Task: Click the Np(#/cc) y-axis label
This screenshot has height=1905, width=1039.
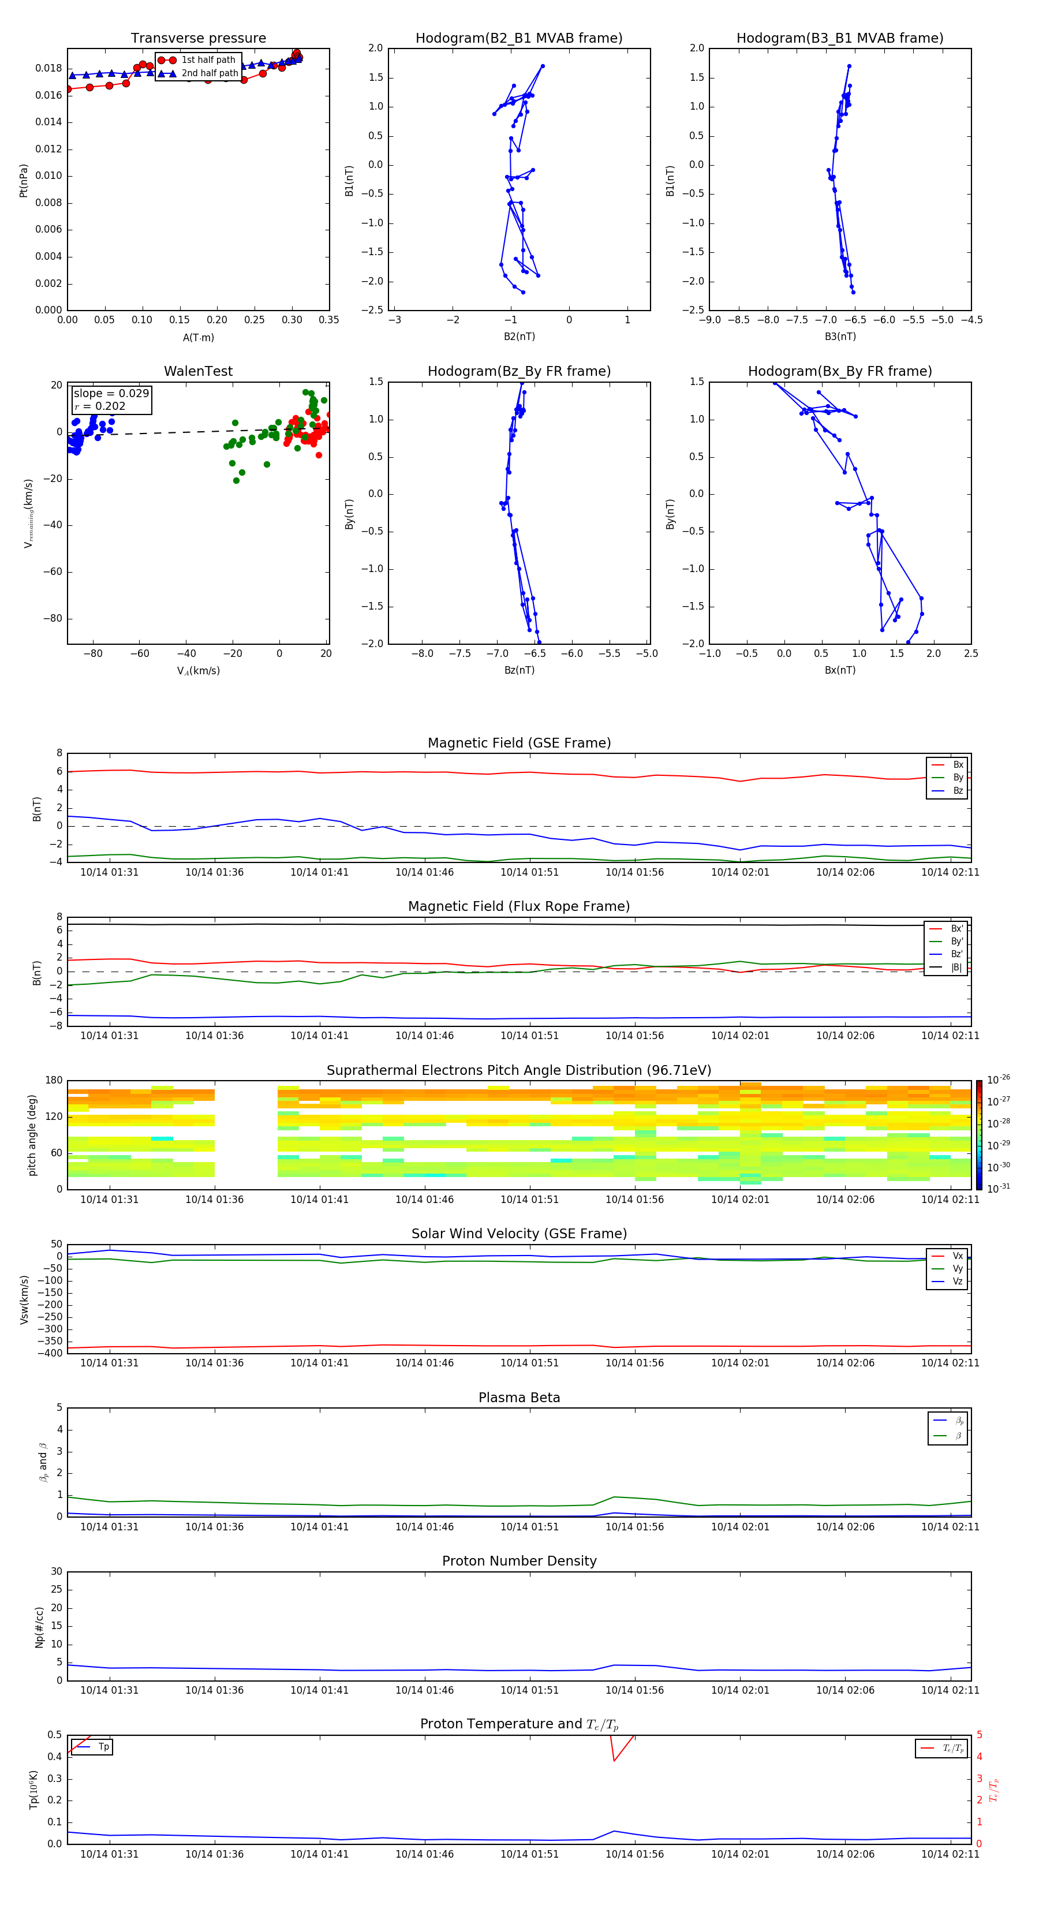Action: coord(39,1626)
